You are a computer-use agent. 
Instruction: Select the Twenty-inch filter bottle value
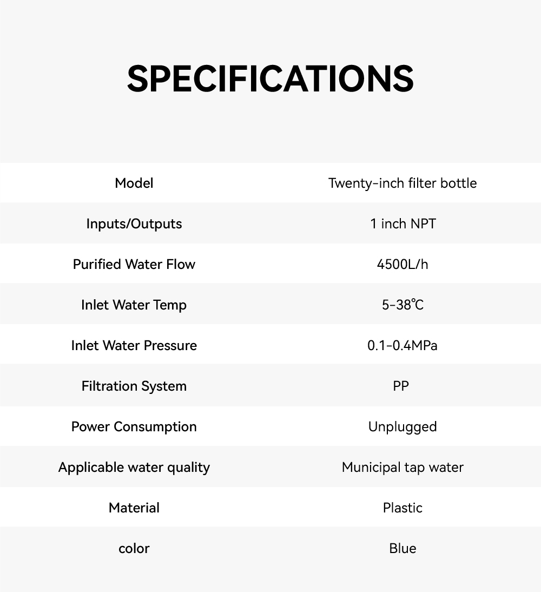(x=403, y=183)
